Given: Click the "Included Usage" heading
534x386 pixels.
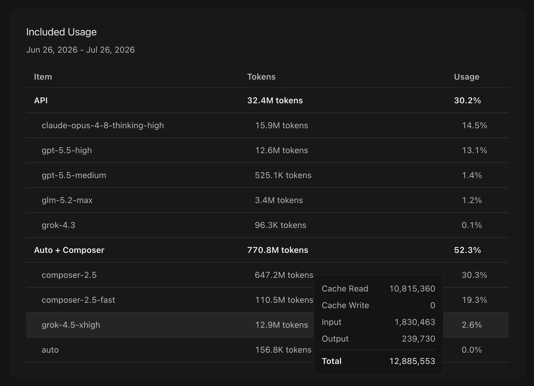Looking at the screenshot, I should (x=61, y=32).
